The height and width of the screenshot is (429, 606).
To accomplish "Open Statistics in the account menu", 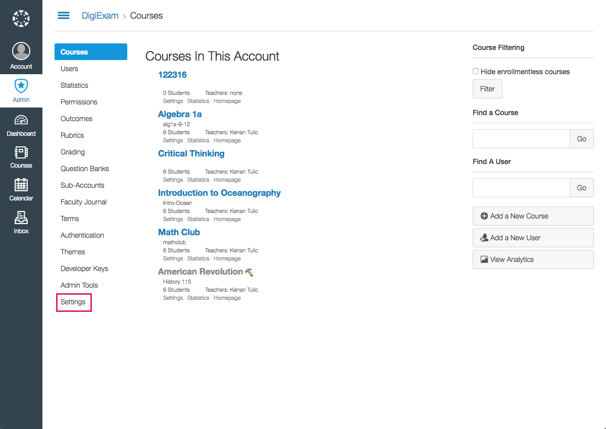I will (74, 85).
